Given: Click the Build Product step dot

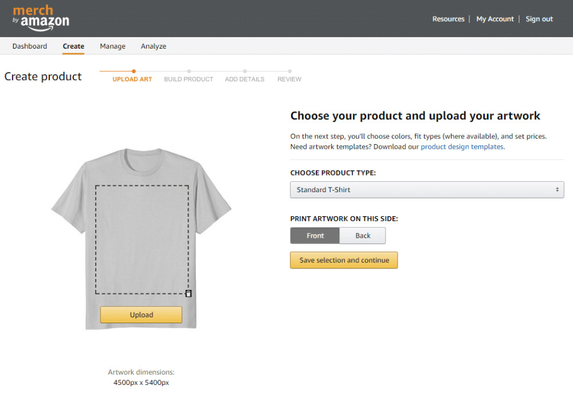Looking at the screenshot, I should [x=189, y=71].
